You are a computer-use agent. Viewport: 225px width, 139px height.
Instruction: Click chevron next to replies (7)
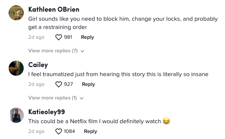click(82, 51)
